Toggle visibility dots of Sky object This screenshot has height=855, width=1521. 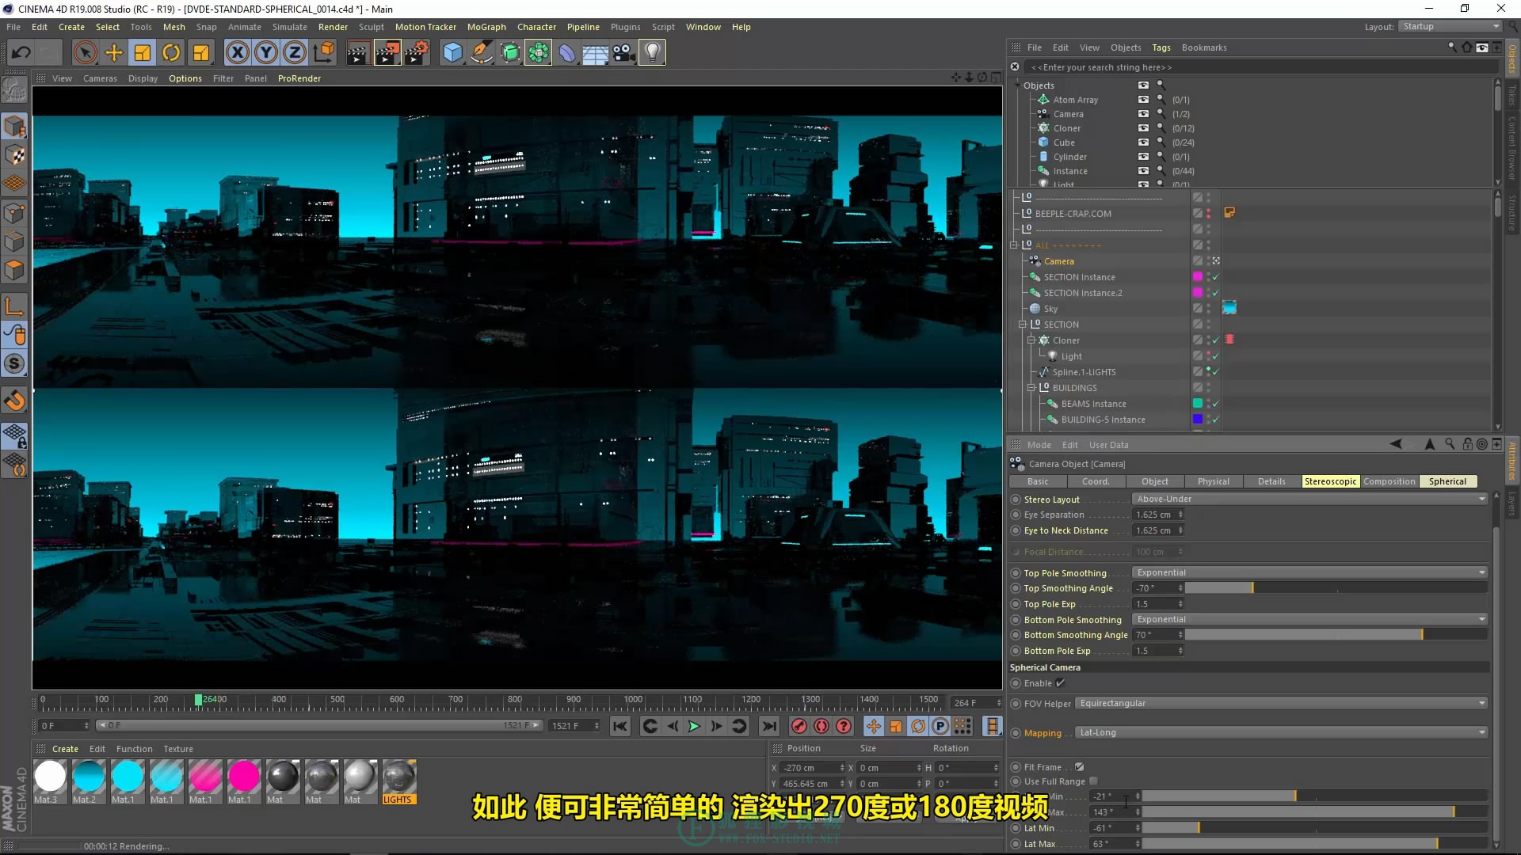(x=1208, y=309)
